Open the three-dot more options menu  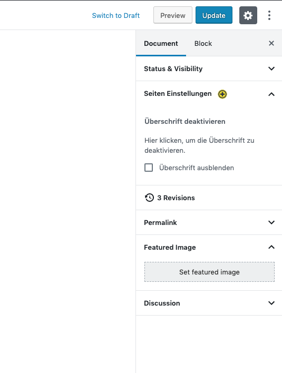pyautogui.click(x=269, y=15)
